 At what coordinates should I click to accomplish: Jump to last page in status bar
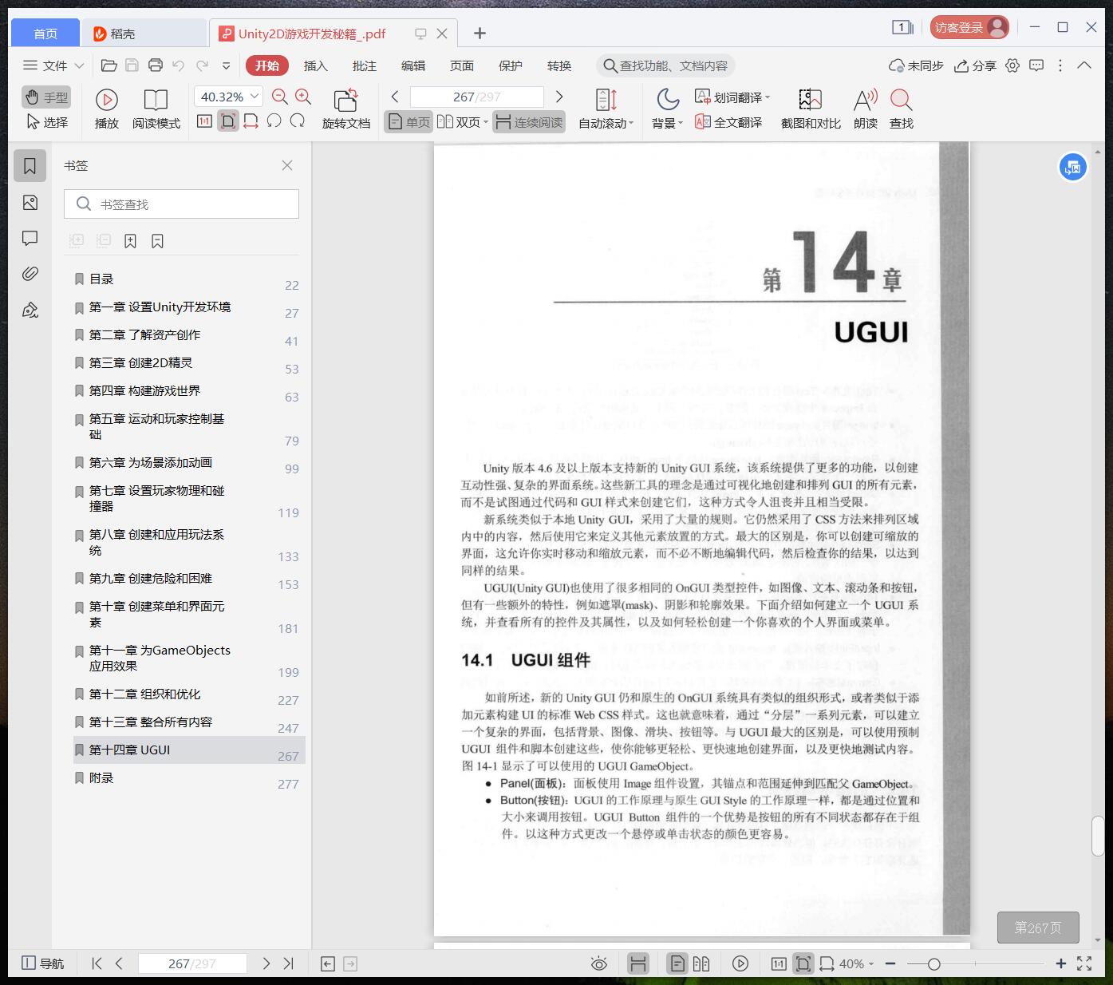pyautogui.click(x=289, y=963)
